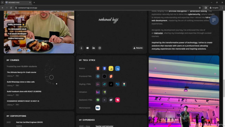
Task: Click the last icon in Styling row
Action: (x=124, y=84)
